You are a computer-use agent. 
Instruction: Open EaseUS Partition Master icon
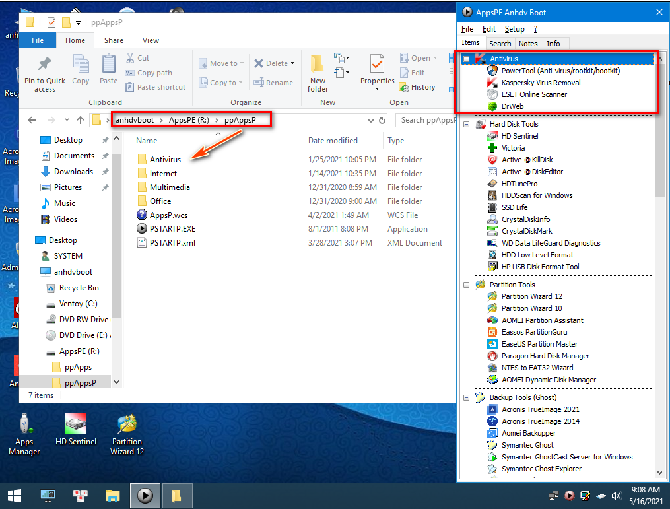click(x=492, y=344)
